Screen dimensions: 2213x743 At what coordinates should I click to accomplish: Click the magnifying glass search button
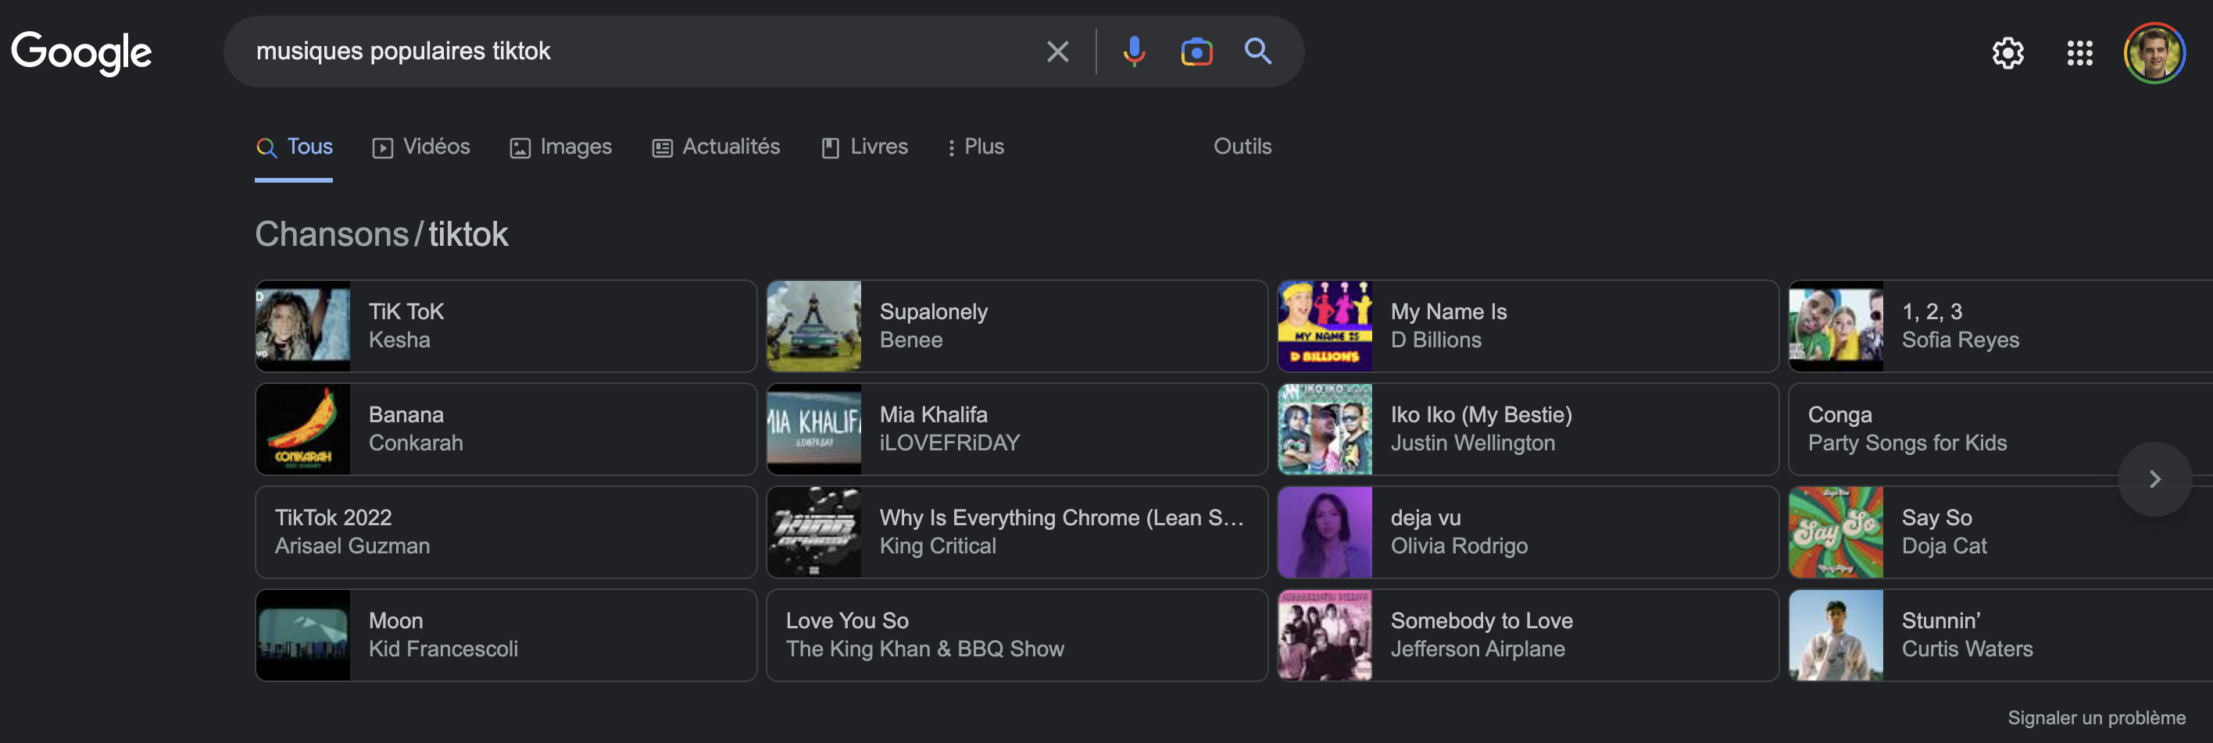[1257, 52]
